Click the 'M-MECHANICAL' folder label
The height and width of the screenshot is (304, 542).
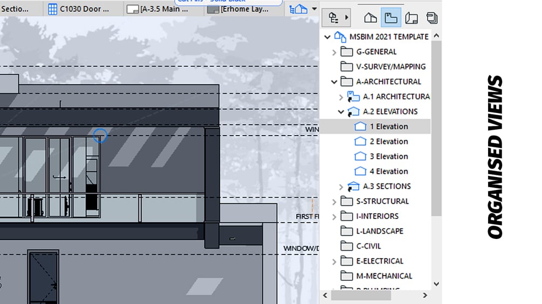385,276
